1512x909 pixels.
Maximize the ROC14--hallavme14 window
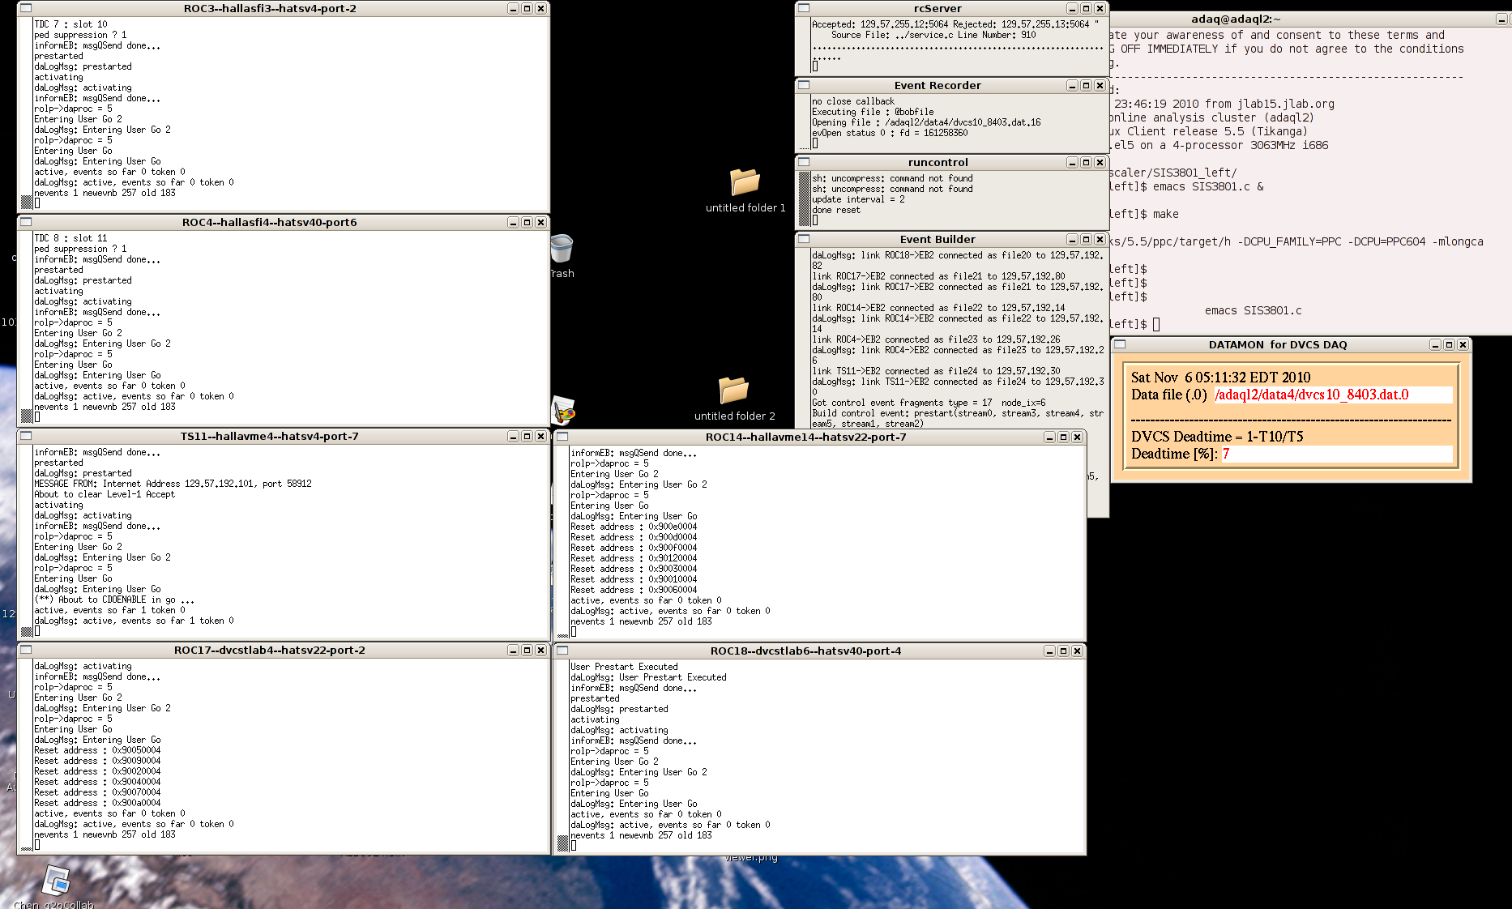(x=1063, y=437)
